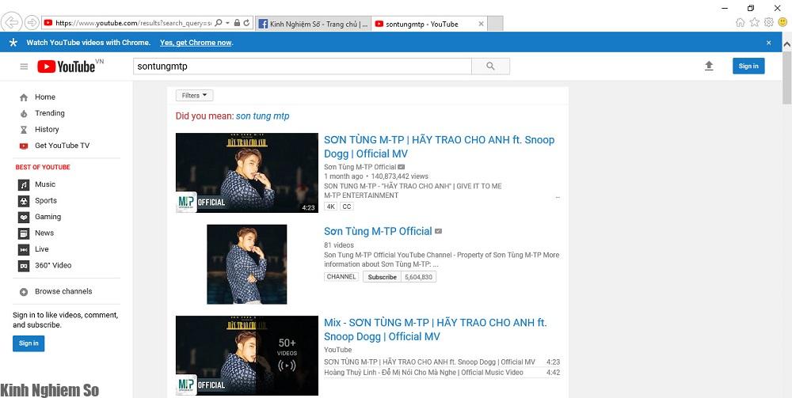This screenshot has height=398, width=792.
Task: Click the browser forward arrow button
Action: pyautogui.click(x=32, y=22)
